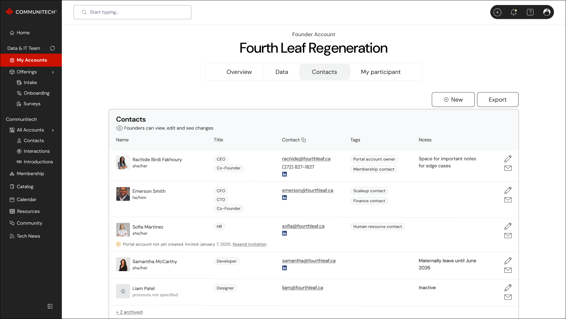
Task: Click the New contact button
Action: 453,100
